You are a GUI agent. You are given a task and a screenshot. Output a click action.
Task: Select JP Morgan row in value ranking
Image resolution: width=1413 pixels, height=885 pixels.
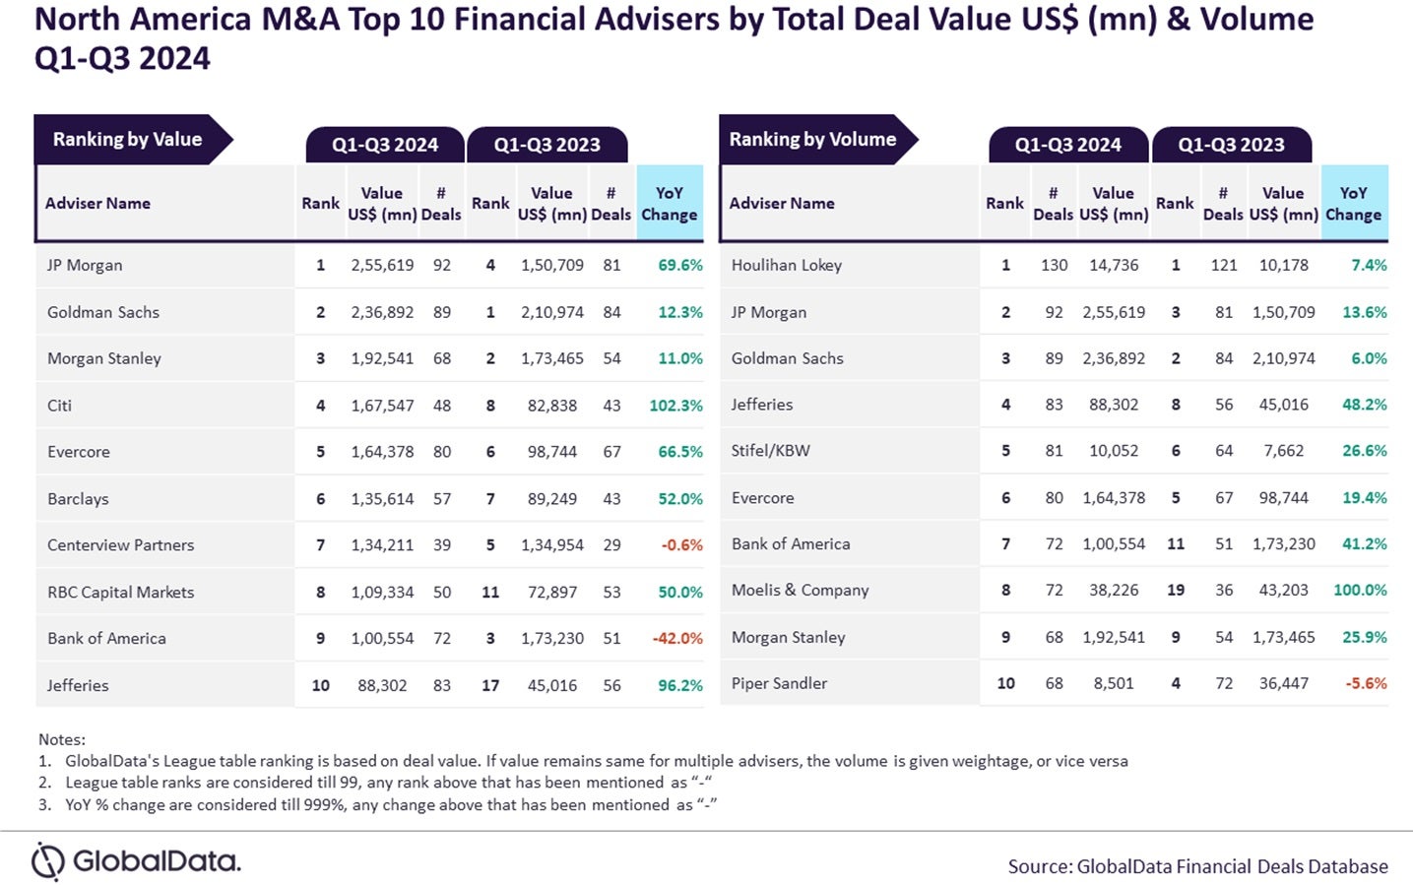85,266
